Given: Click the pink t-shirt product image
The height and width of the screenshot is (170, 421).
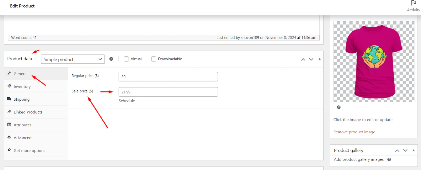Looking at the screenshot, I should pyautogui.click(x=374, y=62).
